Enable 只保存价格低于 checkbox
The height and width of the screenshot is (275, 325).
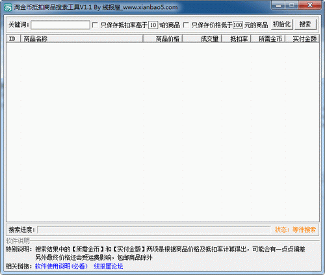point(186,25)
